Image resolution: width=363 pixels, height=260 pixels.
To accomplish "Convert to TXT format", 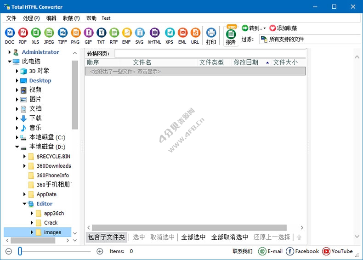I will pyautogui.click(x=101, y=36).
